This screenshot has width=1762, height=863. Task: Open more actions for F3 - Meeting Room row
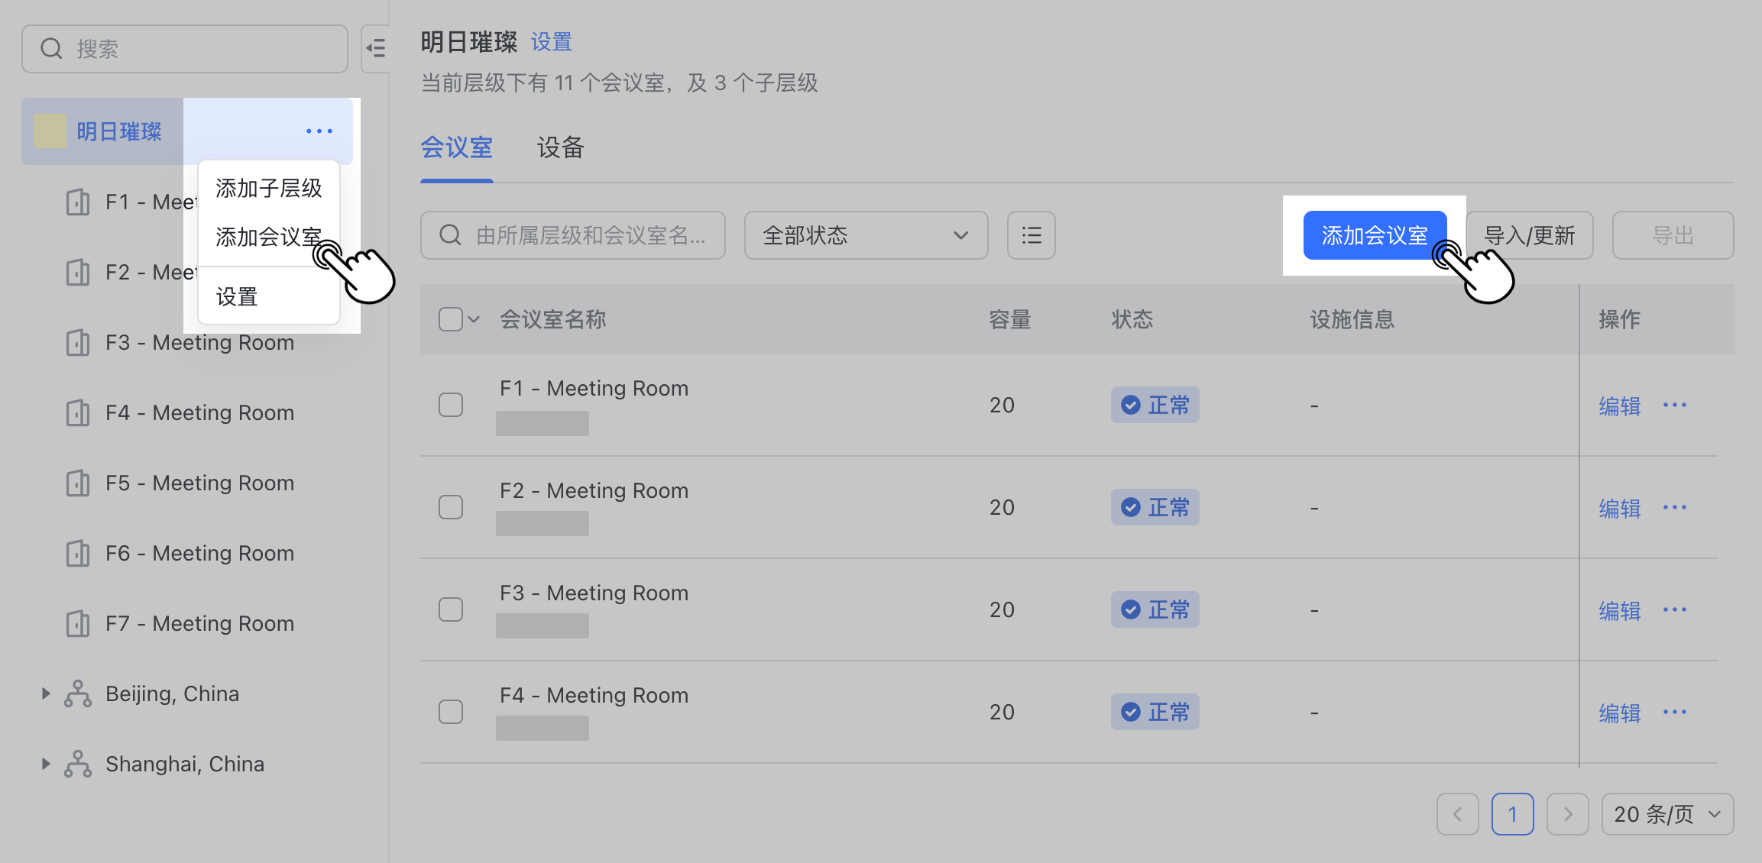(1674, 609)
